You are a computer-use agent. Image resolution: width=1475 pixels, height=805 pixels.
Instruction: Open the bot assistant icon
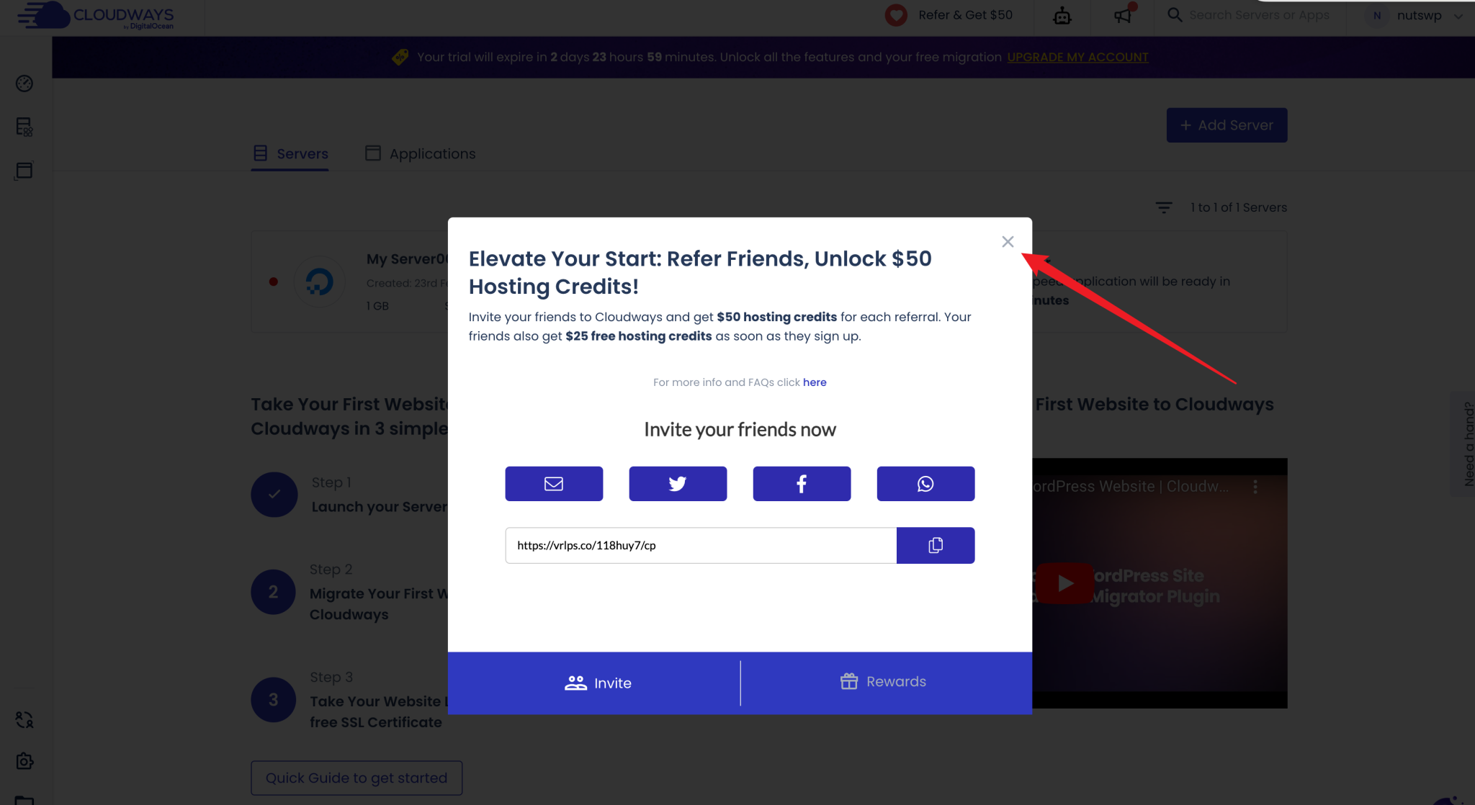click(1062, 15)
